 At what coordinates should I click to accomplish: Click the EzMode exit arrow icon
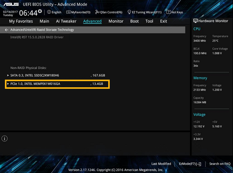[199, 164]
